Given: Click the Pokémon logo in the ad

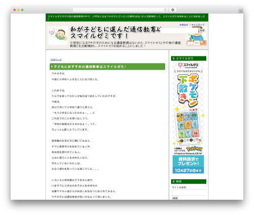Looking at the screenshot, I should tap(195, 149).
